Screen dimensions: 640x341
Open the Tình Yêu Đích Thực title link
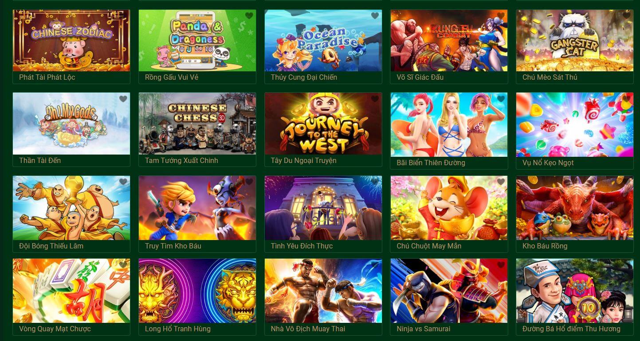[302, 246]
